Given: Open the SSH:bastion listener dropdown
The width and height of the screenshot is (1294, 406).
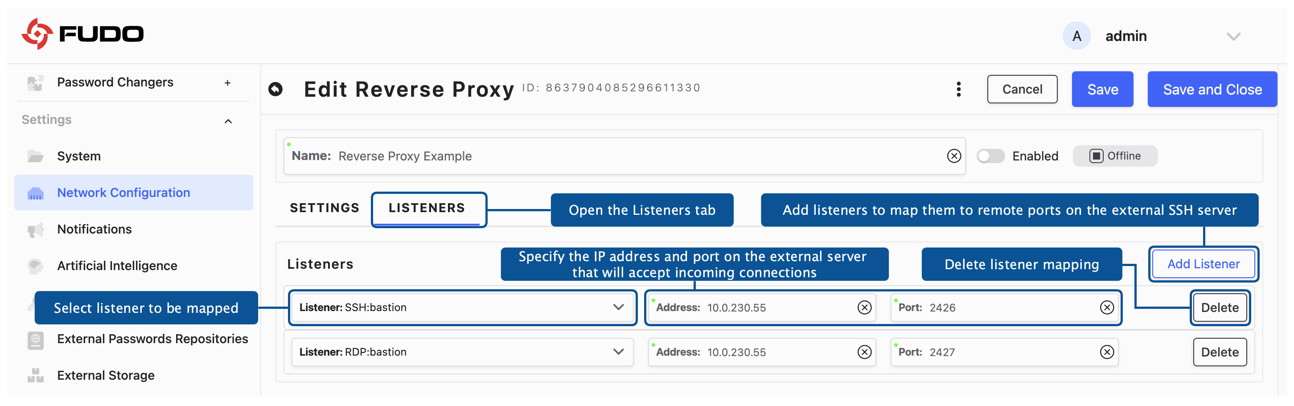Looking at the screenshot, I should coord(618,307).
